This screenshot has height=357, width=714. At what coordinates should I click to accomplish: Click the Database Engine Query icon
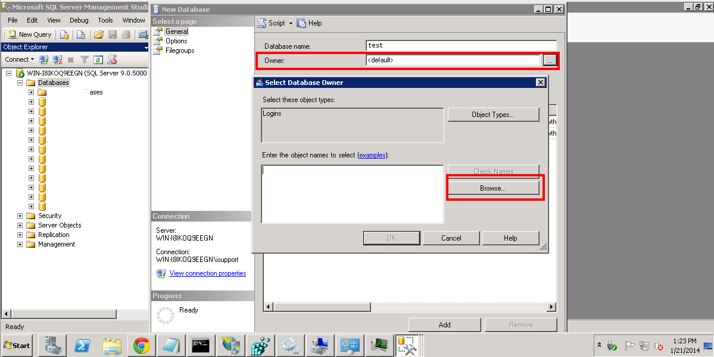pyautogui.click(x=64, y=34)
